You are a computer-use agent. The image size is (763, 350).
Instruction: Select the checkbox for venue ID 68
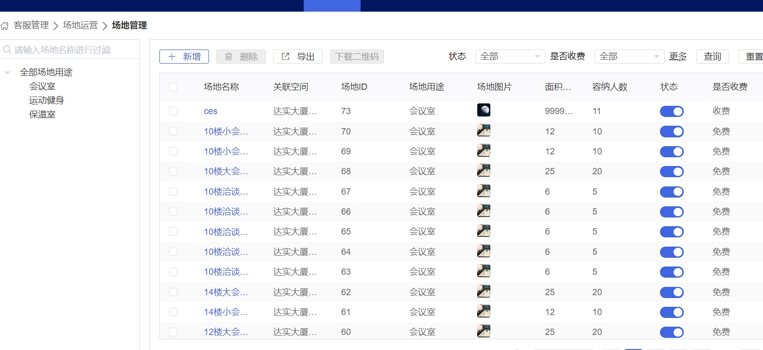pos(173,171)
